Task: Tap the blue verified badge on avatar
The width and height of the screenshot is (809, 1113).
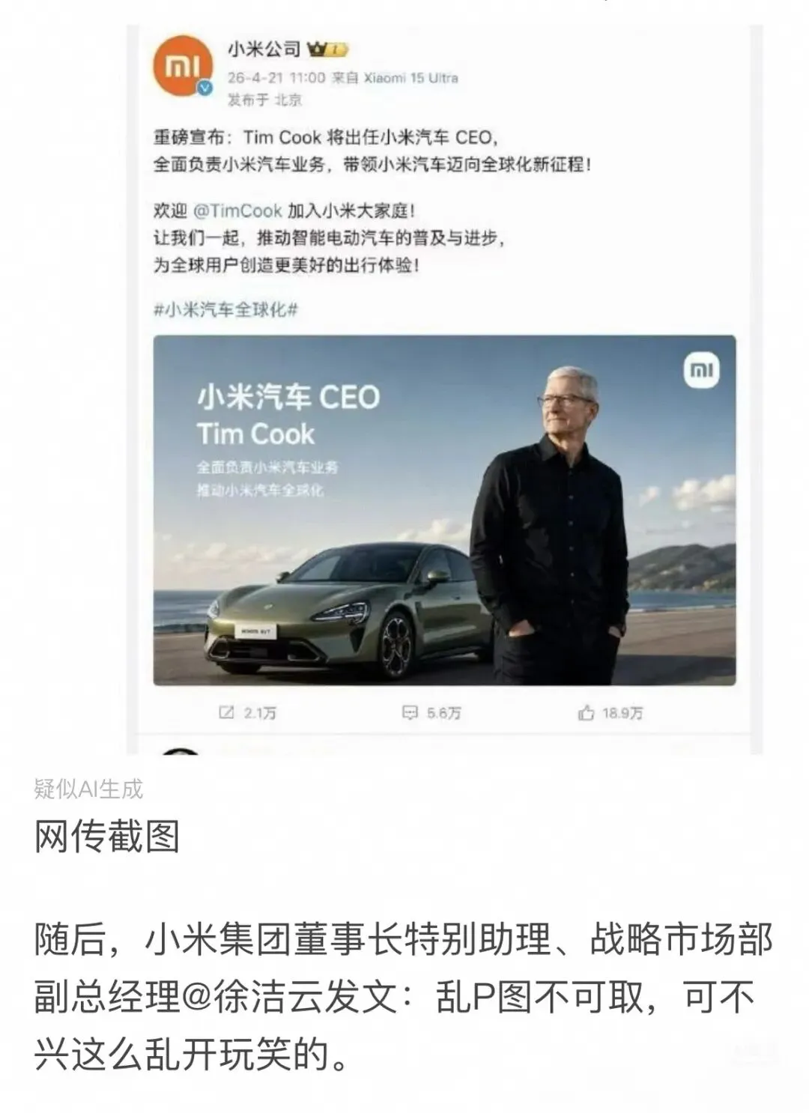Action: tap(205, 88)
